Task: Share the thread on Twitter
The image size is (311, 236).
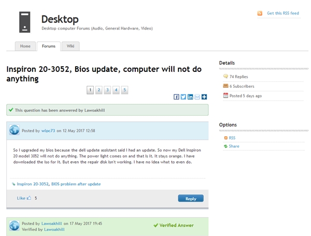Action: coord(183,97)
